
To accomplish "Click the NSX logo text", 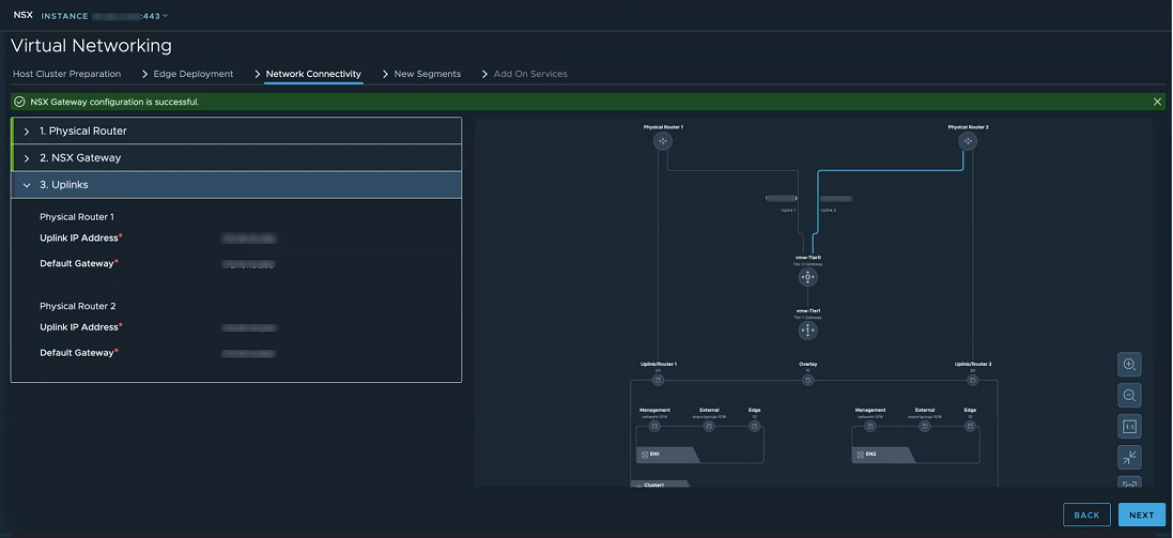I will [23, 15].
